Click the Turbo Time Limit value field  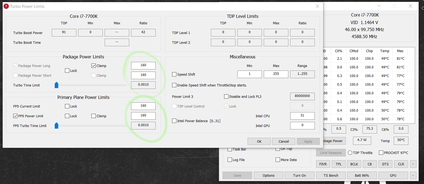tap(143, 85)
